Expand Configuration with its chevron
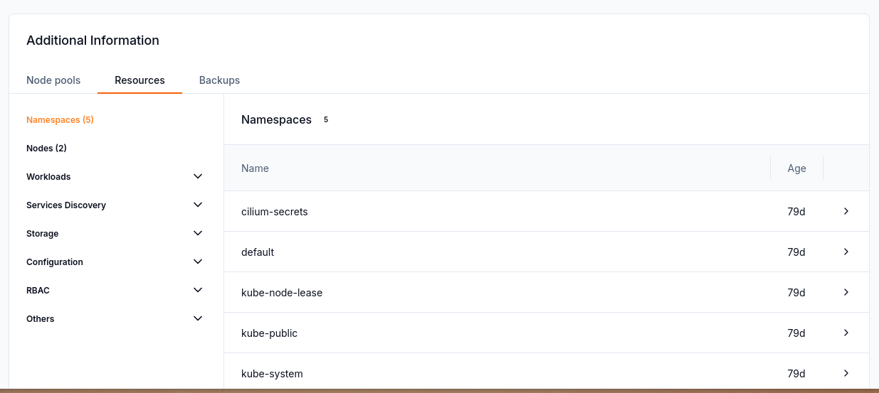Image resolution: width=879 pixels, height=393 pixels. [198, 262]
